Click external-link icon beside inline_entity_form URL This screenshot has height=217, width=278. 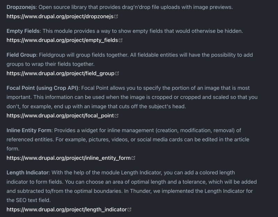pos(133,158)
